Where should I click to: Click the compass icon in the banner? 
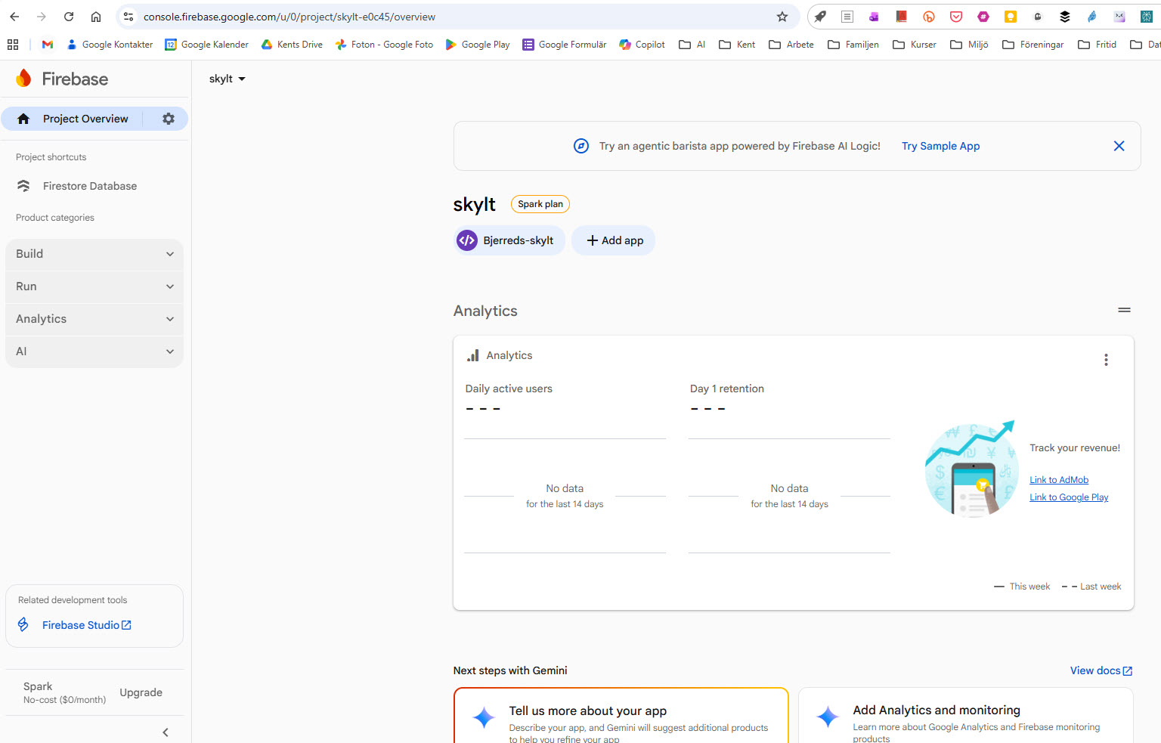(x=580, y=146)
